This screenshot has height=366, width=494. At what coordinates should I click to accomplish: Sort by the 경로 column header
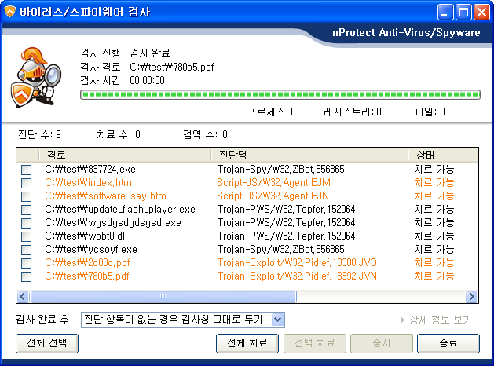[x=125, y=155]
